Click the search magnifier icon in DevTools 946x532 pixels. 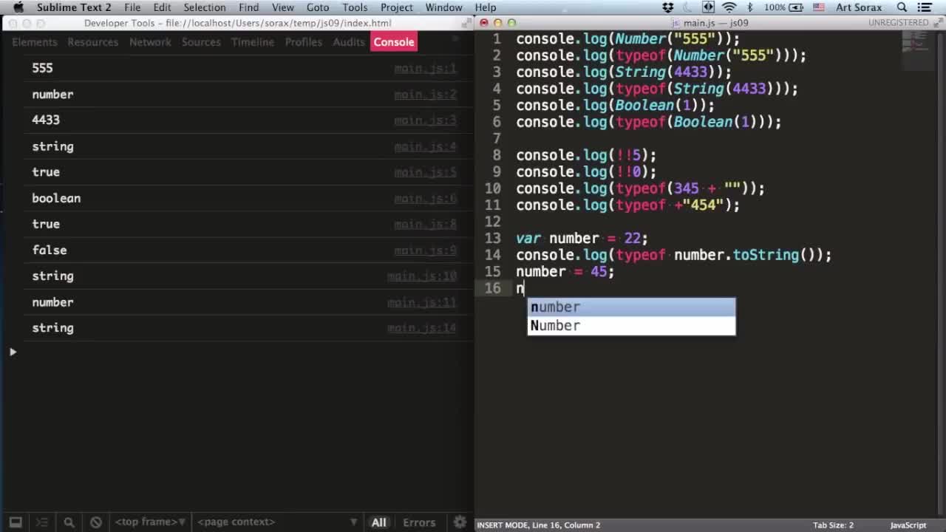[69, 522]
